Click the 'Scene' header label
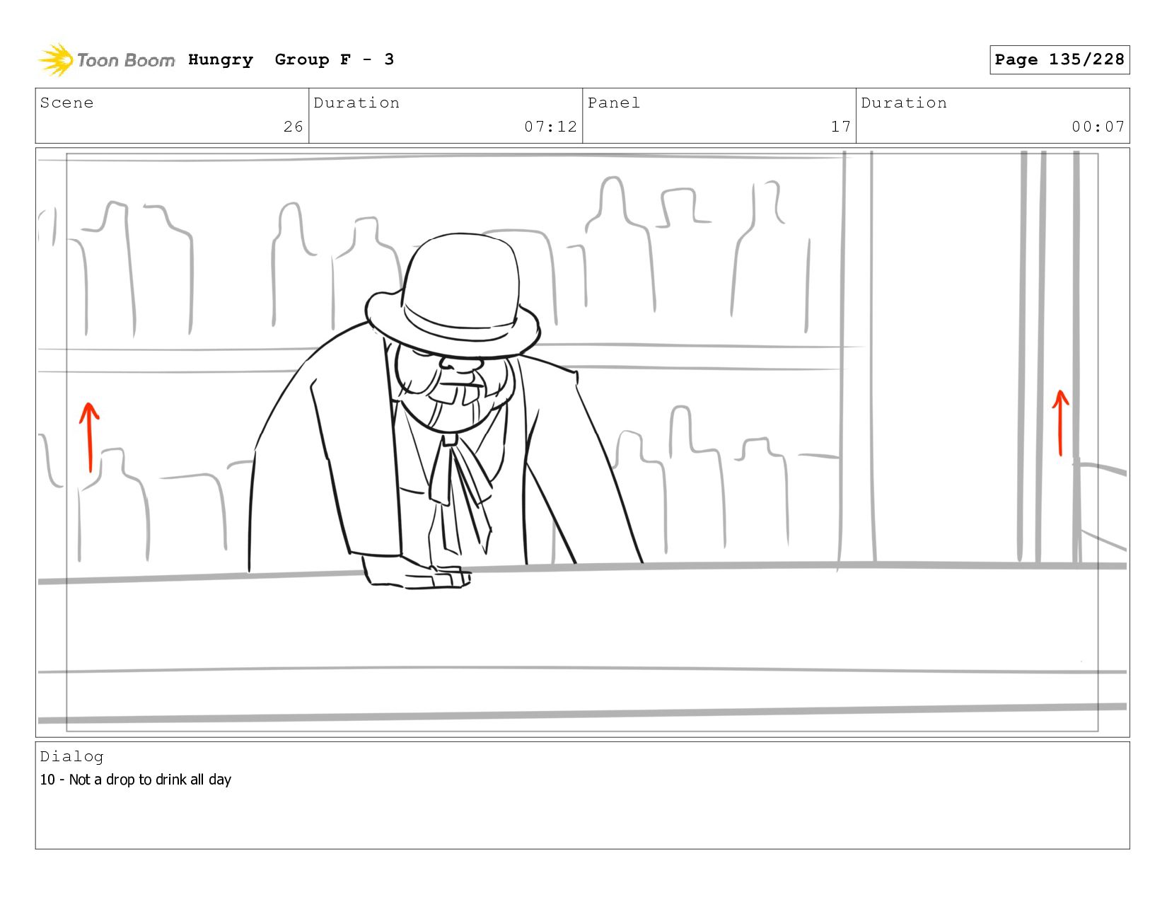1167x902 pixels. [x=66, y=103]
